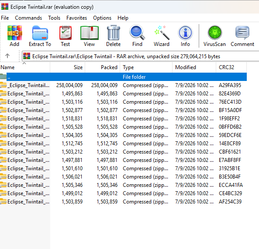259x249 pixels.
Task: Click the archive path address field
Action: point(140,56)
